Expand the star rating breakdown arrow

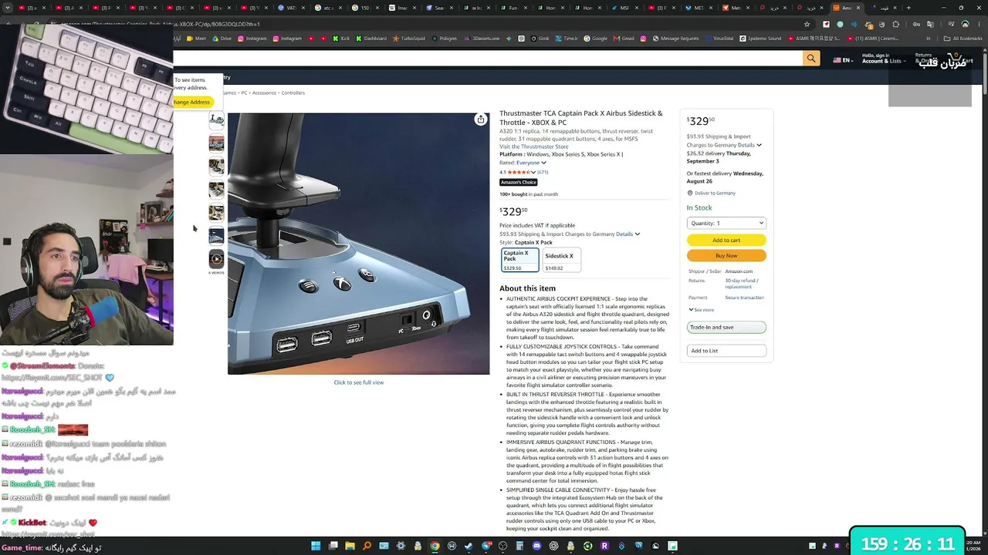[x=535, y=173]
